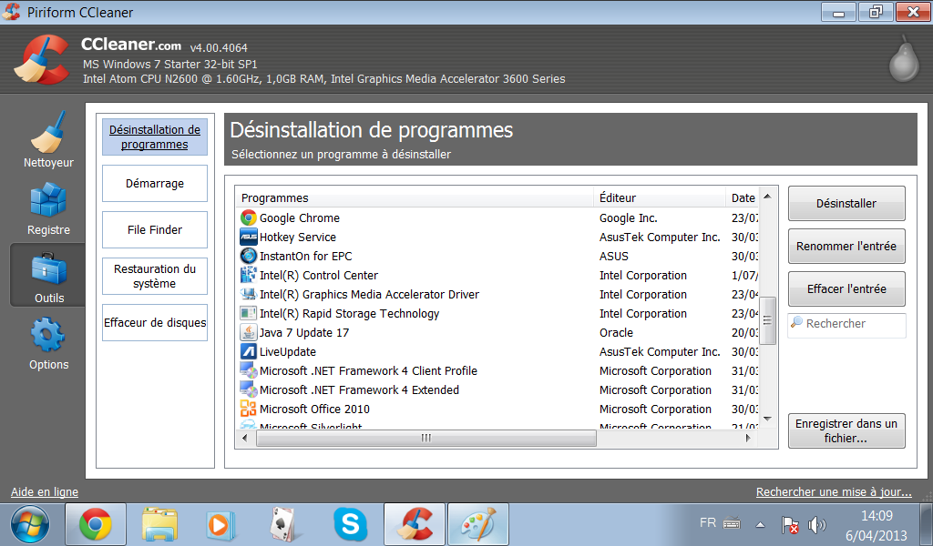Click the vertical scrollbar up arrow
Screen dimensions: 933x546
click(x=767, y=196)
